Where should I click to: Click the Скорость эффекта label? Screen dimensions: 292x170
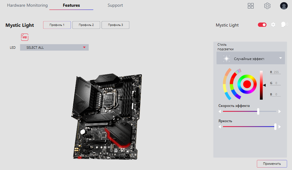pyautogui.click(x=234, y=106)
